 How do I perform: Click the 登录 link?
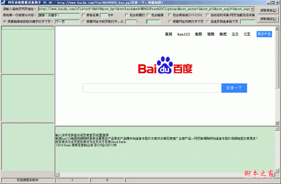235,34
